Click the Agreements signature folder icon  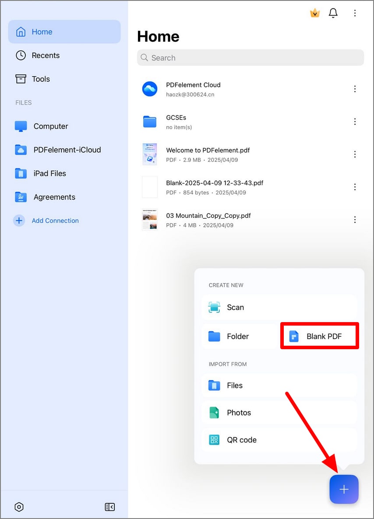[21, 197]
